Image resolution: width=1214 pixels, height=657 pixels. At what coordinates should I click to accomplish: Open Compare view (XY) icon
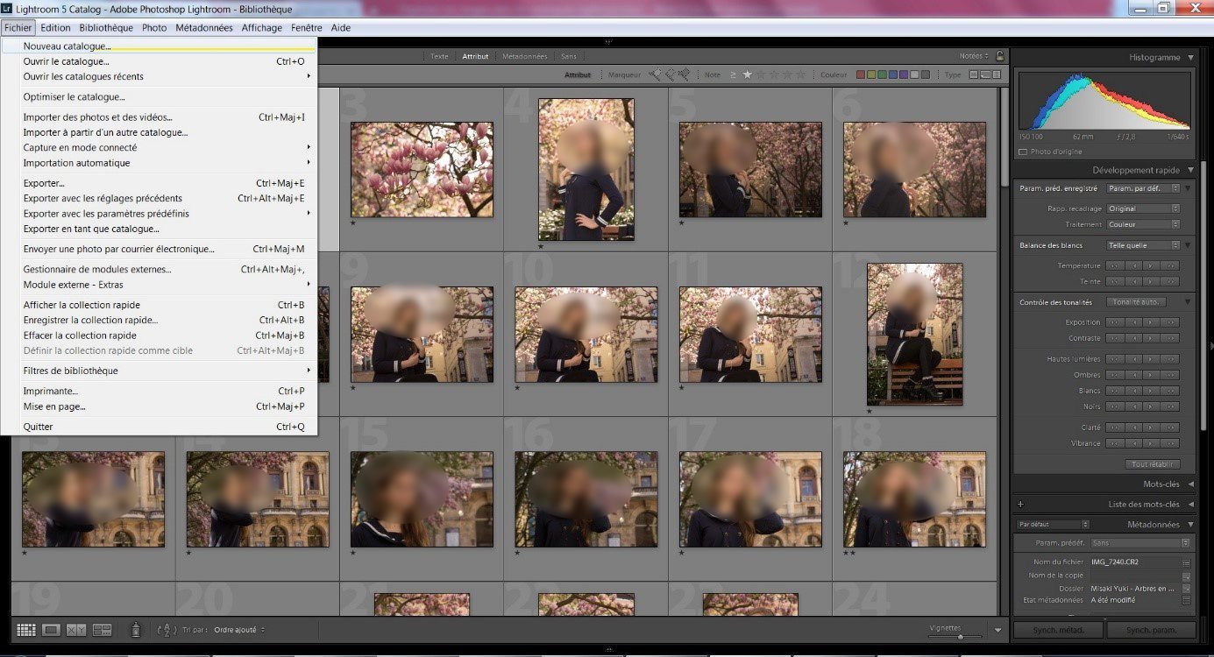click(76, 630)
